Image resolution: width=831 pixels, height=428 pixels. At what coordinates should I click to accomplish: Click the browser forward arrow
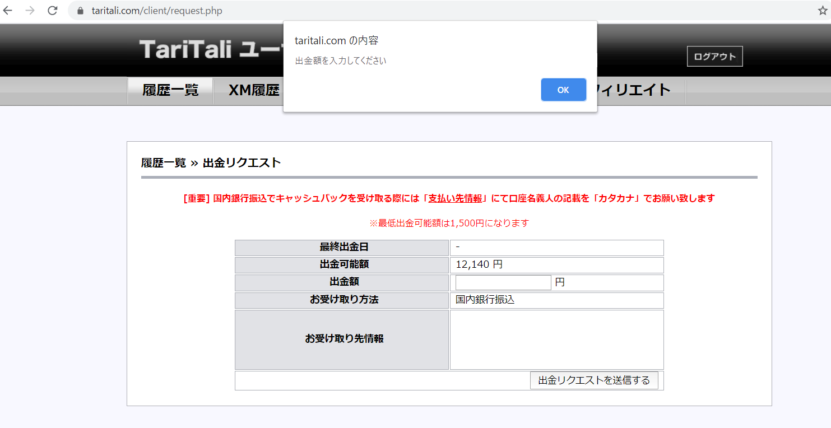30,11
